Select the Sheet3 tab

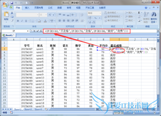tap(38, 109)
